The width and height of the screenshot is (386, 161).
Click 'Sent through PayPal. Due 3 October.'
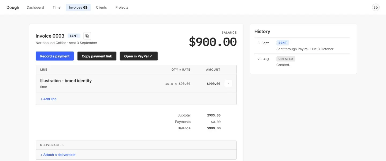point(305,49)
